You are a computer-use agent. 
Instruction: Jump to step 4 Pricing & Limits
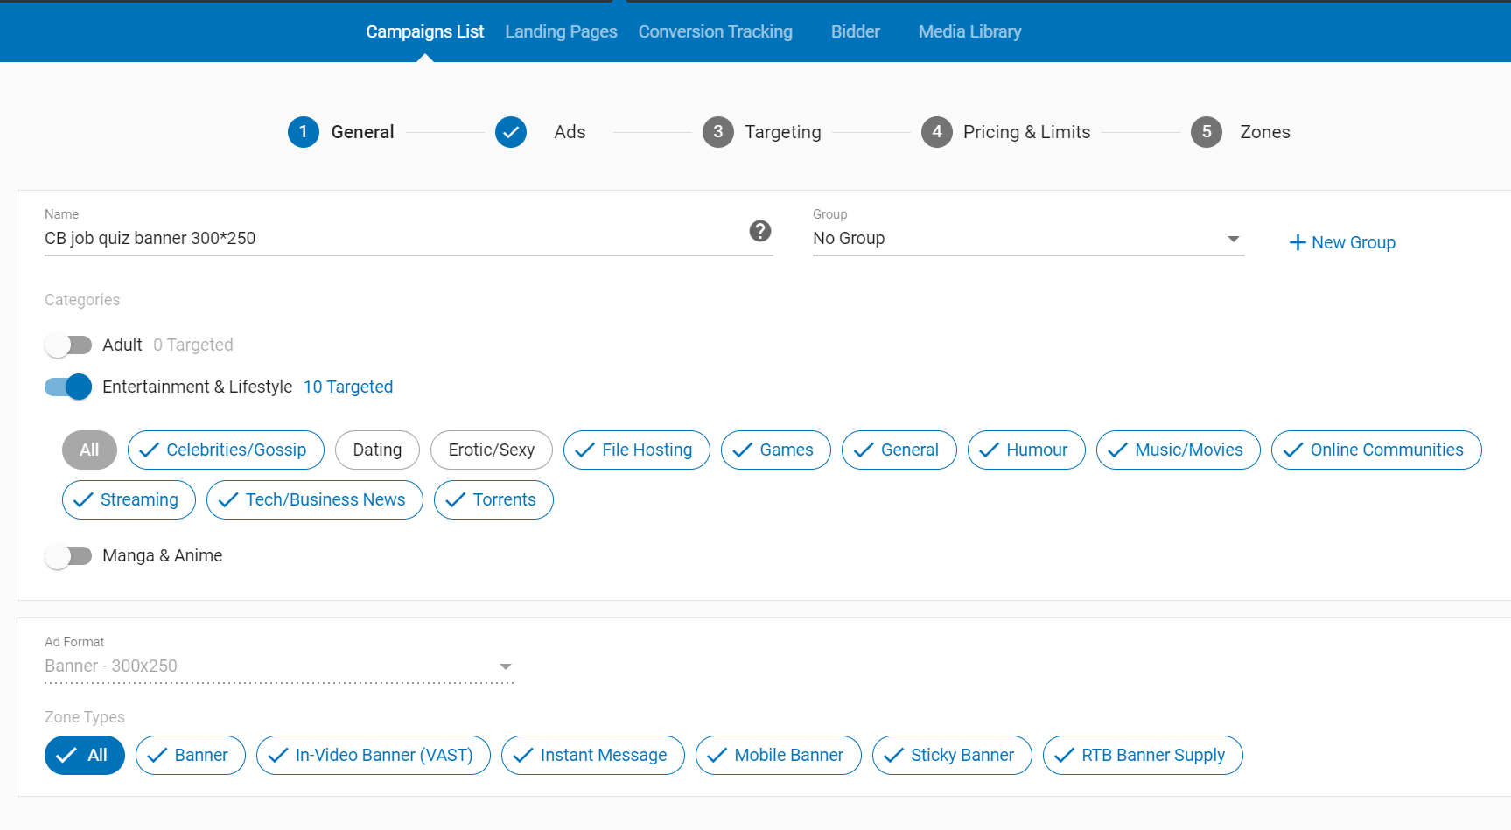(936, 132)
